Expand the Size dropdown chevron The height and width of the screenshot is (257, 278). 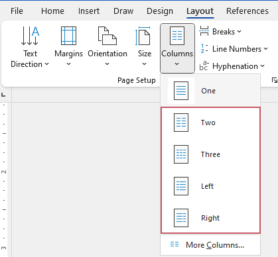coord(145,64)
